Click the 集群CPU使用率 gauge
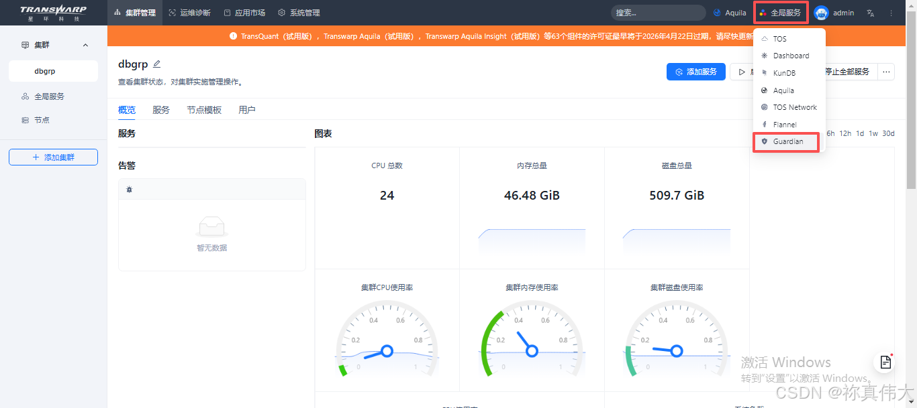The image size is (917, 408). pos(387,339)
